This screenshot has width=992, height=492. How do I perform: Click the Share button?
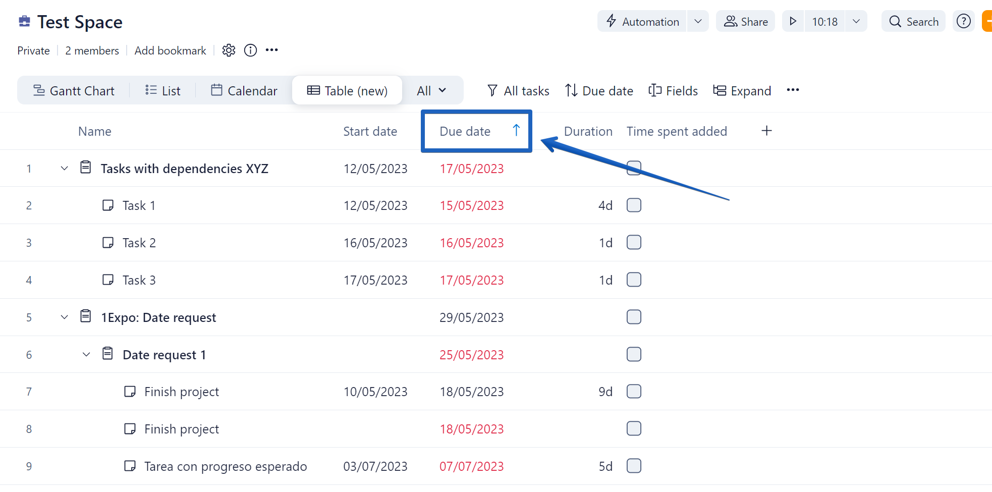click(x=745, y=21)
